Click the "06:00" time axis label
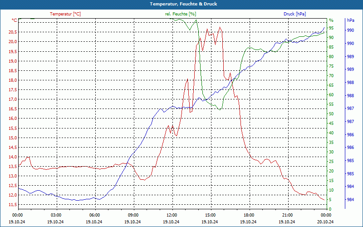This screenshot has width=363, height=227. coord(94,215)
